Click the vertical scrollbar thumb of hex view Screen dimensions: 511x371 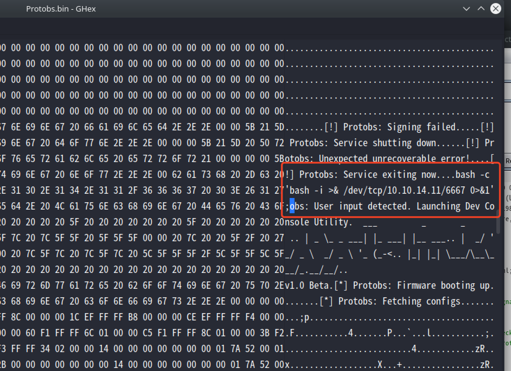click(498, 222)
